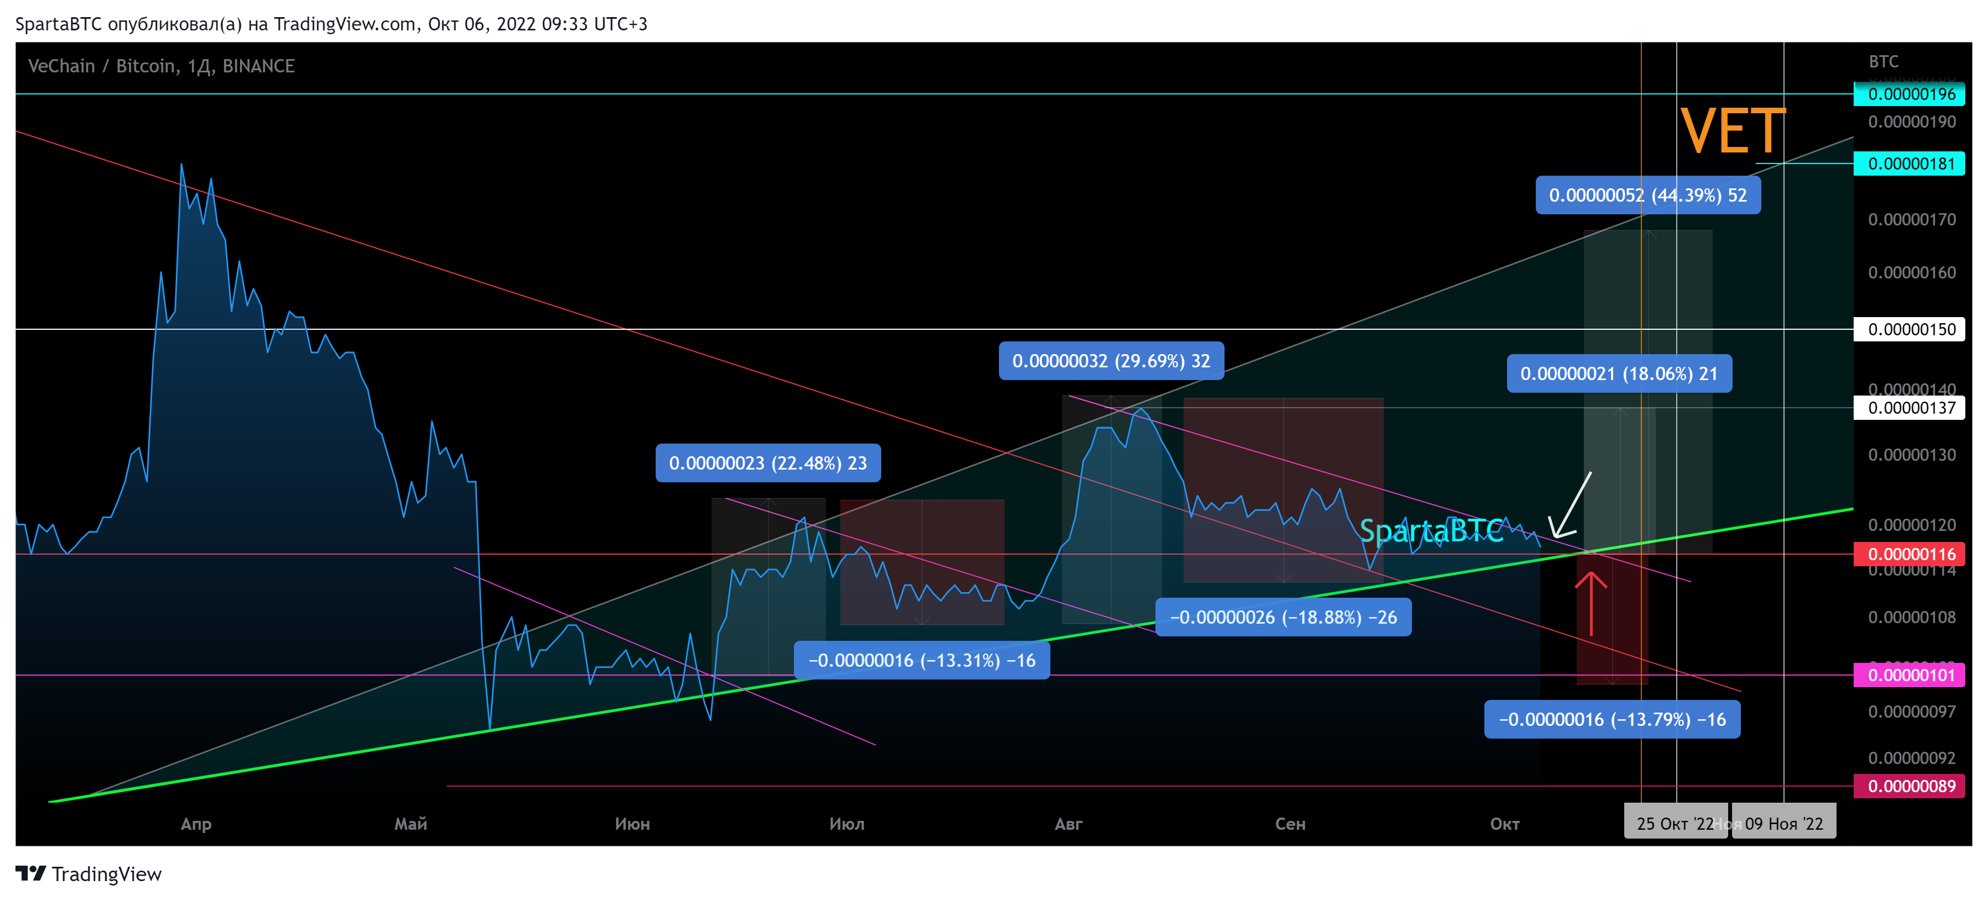Viewport: 1988px width, 901px height.
Task: Click the cyan 0.00000196 price label
Action: (x=1908, y=94)
